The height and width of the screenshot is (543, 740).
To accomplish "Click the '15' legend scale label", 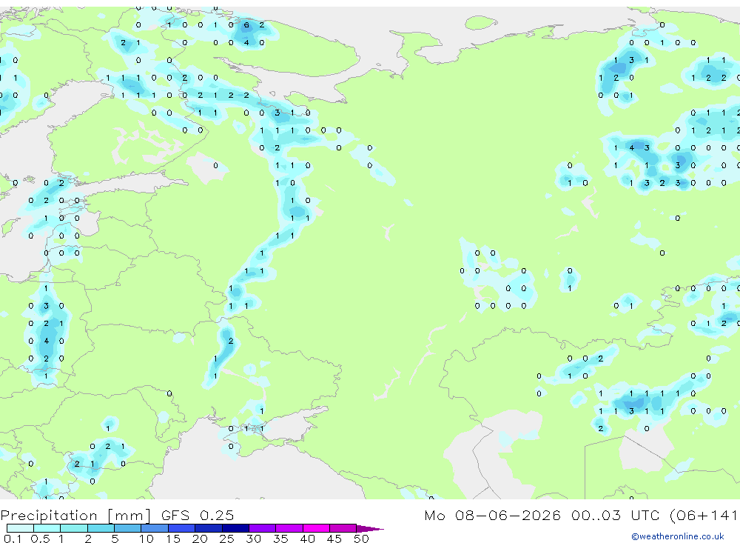I will [173, 539].
